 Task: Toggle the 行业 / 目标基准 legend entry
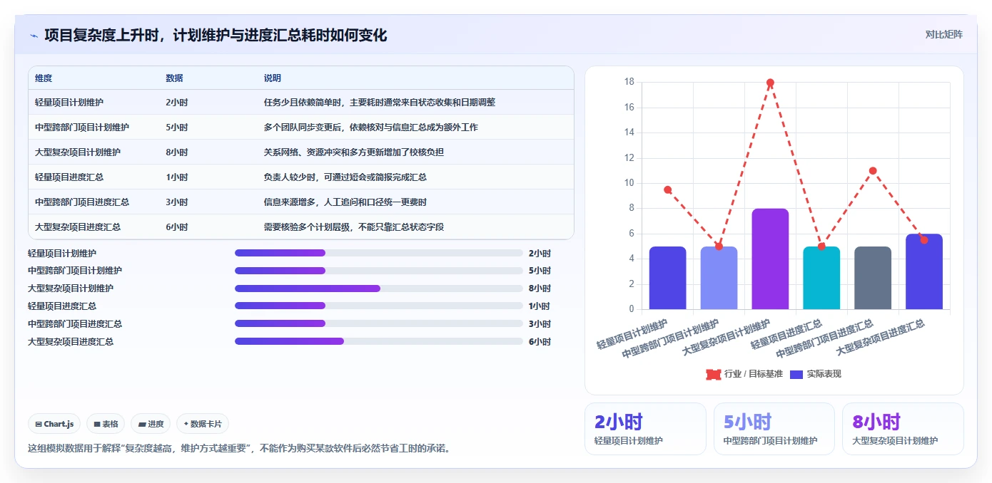pyautogui.click(x=744, y=374)
